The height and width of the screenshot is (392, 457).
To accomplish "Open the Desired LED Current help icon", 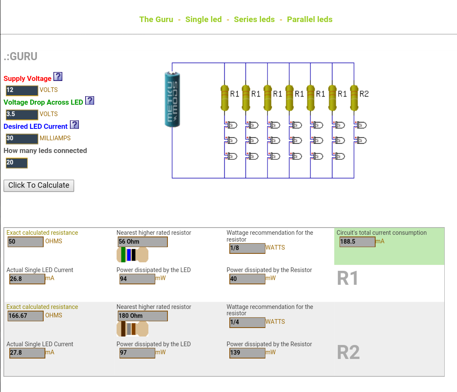I will [x=74, y=125].
